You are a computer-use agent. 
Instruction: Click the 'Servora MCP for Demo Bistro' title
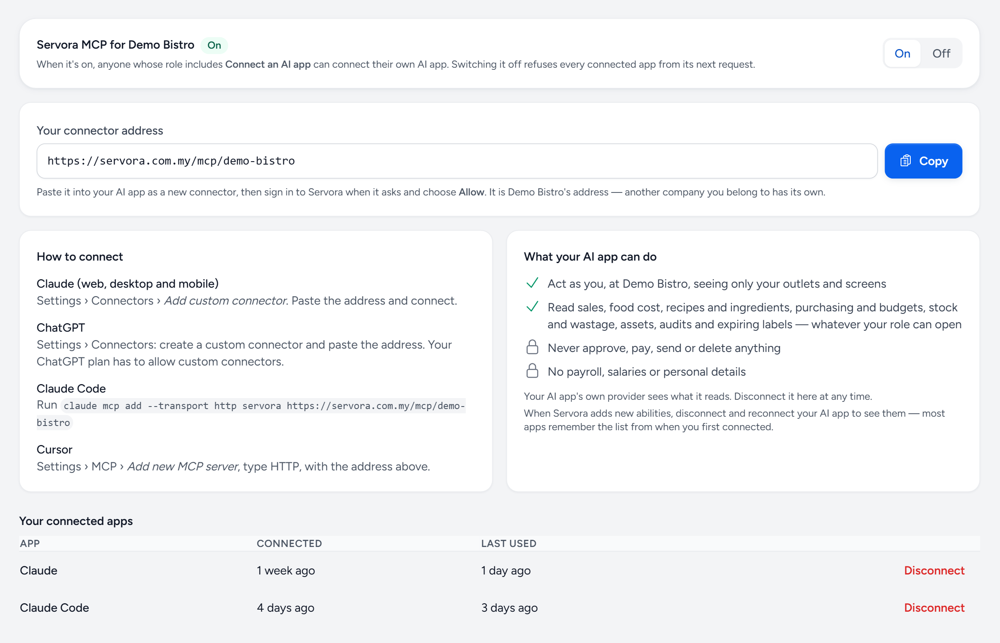click(115, 44)
